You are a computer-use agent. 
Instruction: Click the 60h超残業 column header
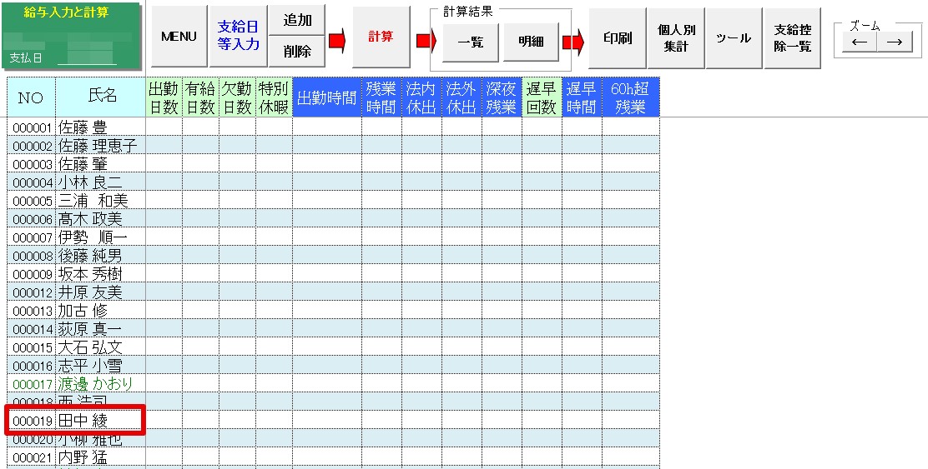(x=630, y=97)
